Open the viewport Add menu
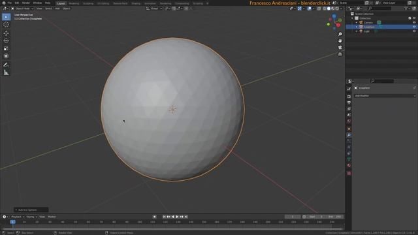The height and width of the screenshot is (235, 418). point(57,8)
